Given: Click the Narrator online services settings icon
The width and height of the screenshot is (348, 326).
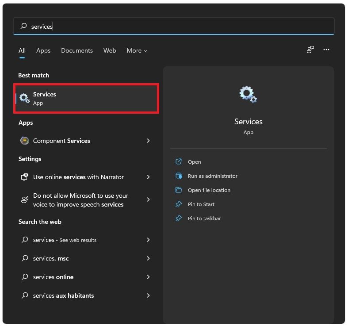Looking at the screenshot, I should 25,177.
